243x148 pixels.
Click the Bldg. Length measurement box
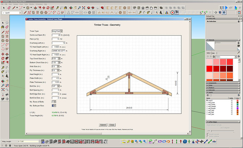pos(28,141)
